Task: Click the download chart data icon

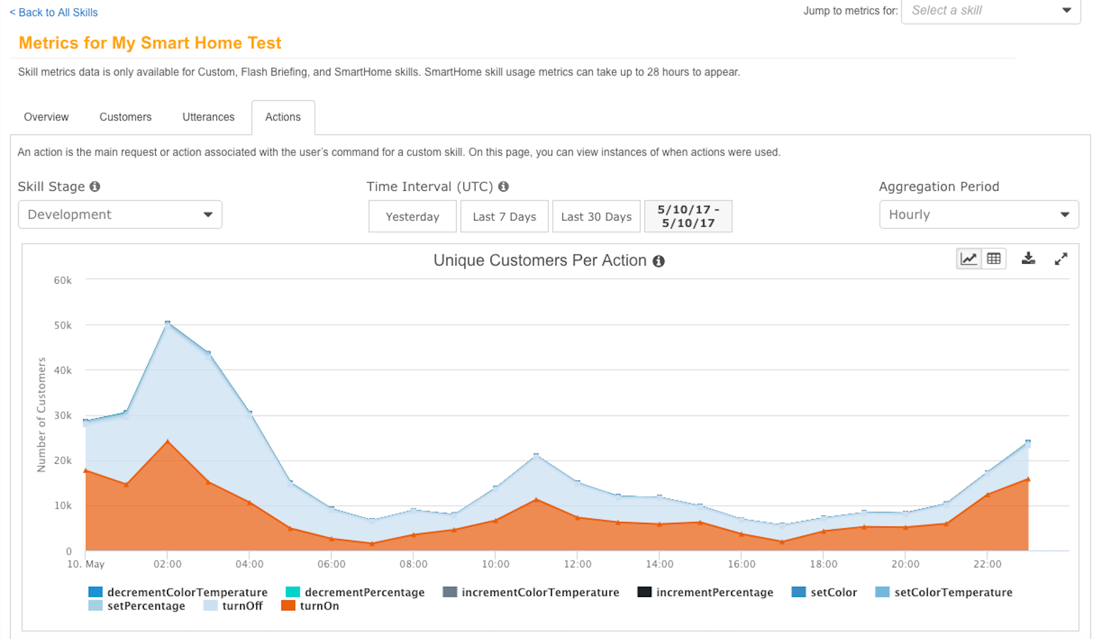Action: click(x=1028, y=258)
